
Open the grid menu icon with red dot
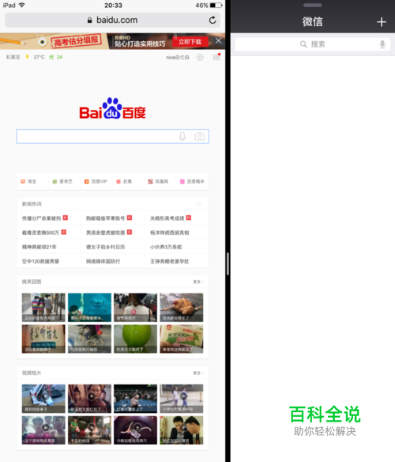(x=216, y=57)
